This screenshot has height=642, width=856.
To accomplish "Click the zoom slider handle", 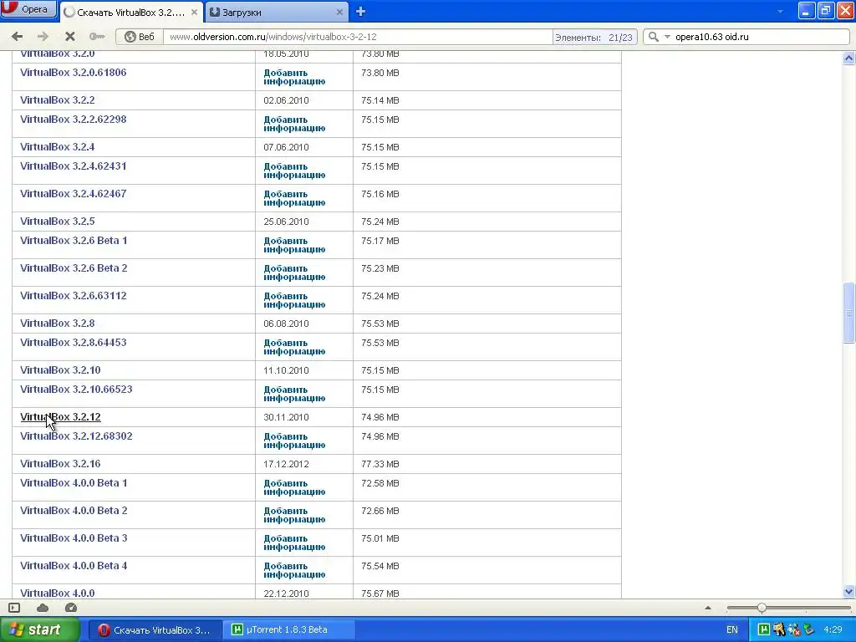I will (762, 608).
